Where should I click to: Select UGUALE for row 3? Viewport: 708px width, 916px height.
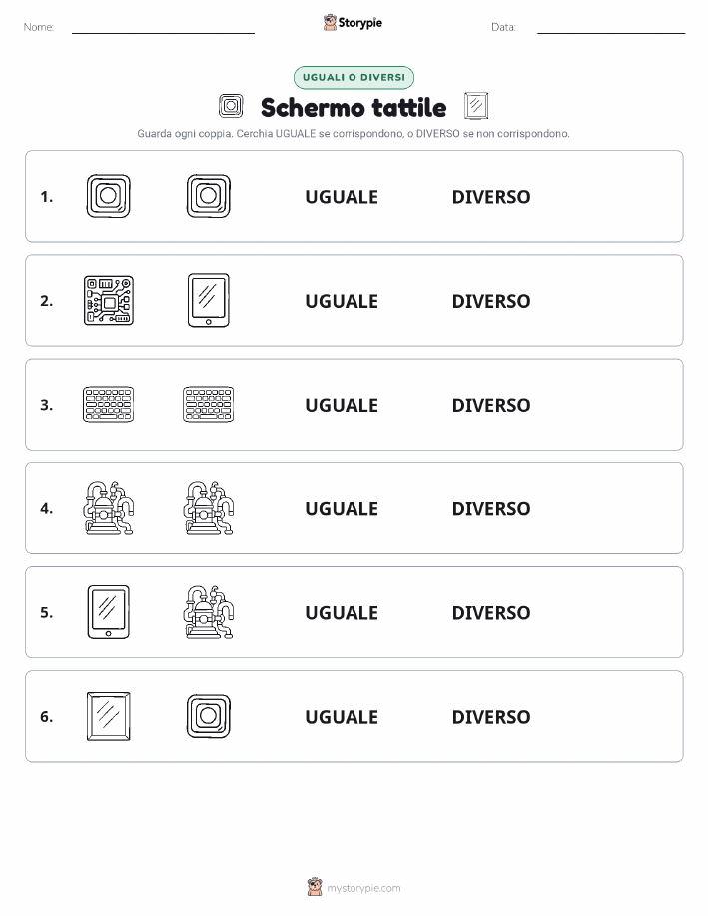coord(342,405)
